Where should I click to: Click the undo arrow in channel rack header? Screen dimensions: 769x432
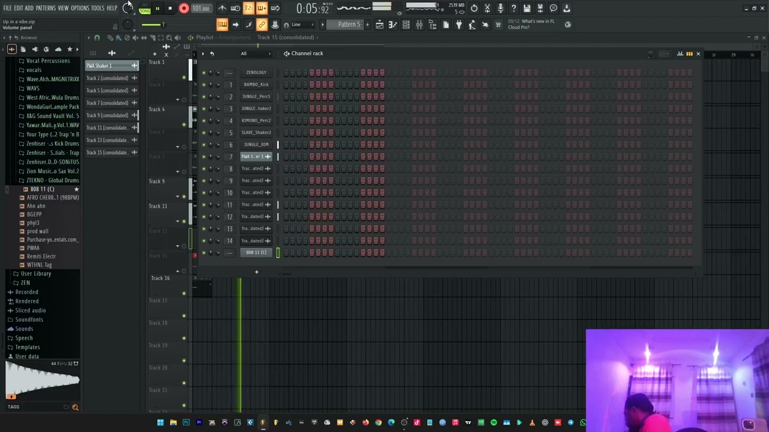pos(211,53)
